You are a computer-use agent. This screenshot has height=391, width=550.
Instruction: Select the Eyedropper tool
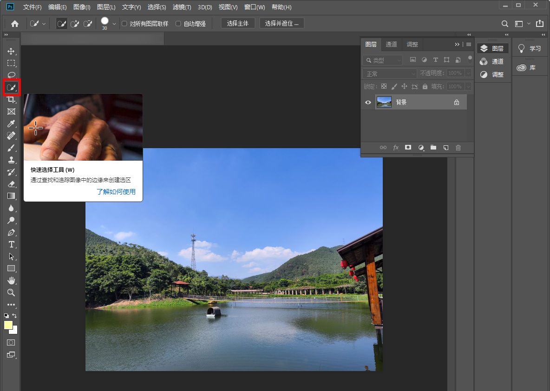[x=11, y=124]
